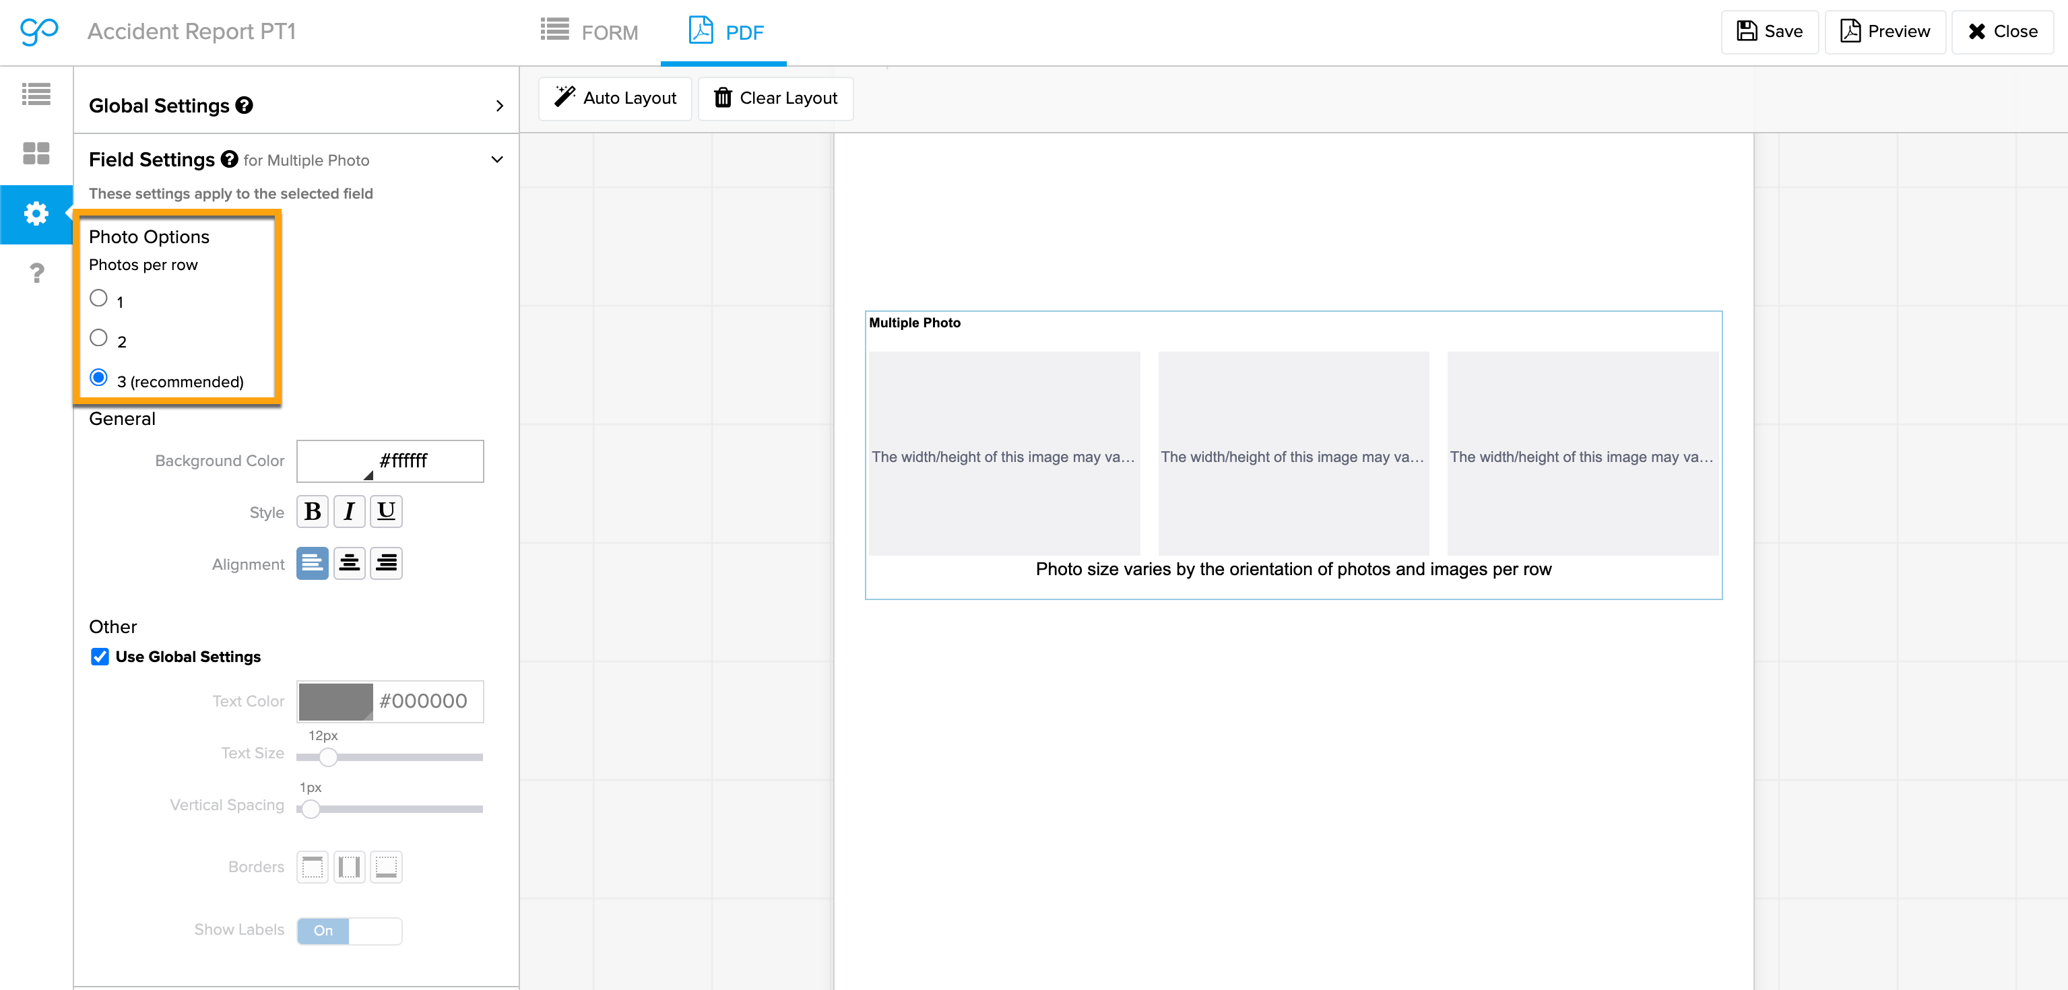Click the Close button

[x=2002, y=31]
